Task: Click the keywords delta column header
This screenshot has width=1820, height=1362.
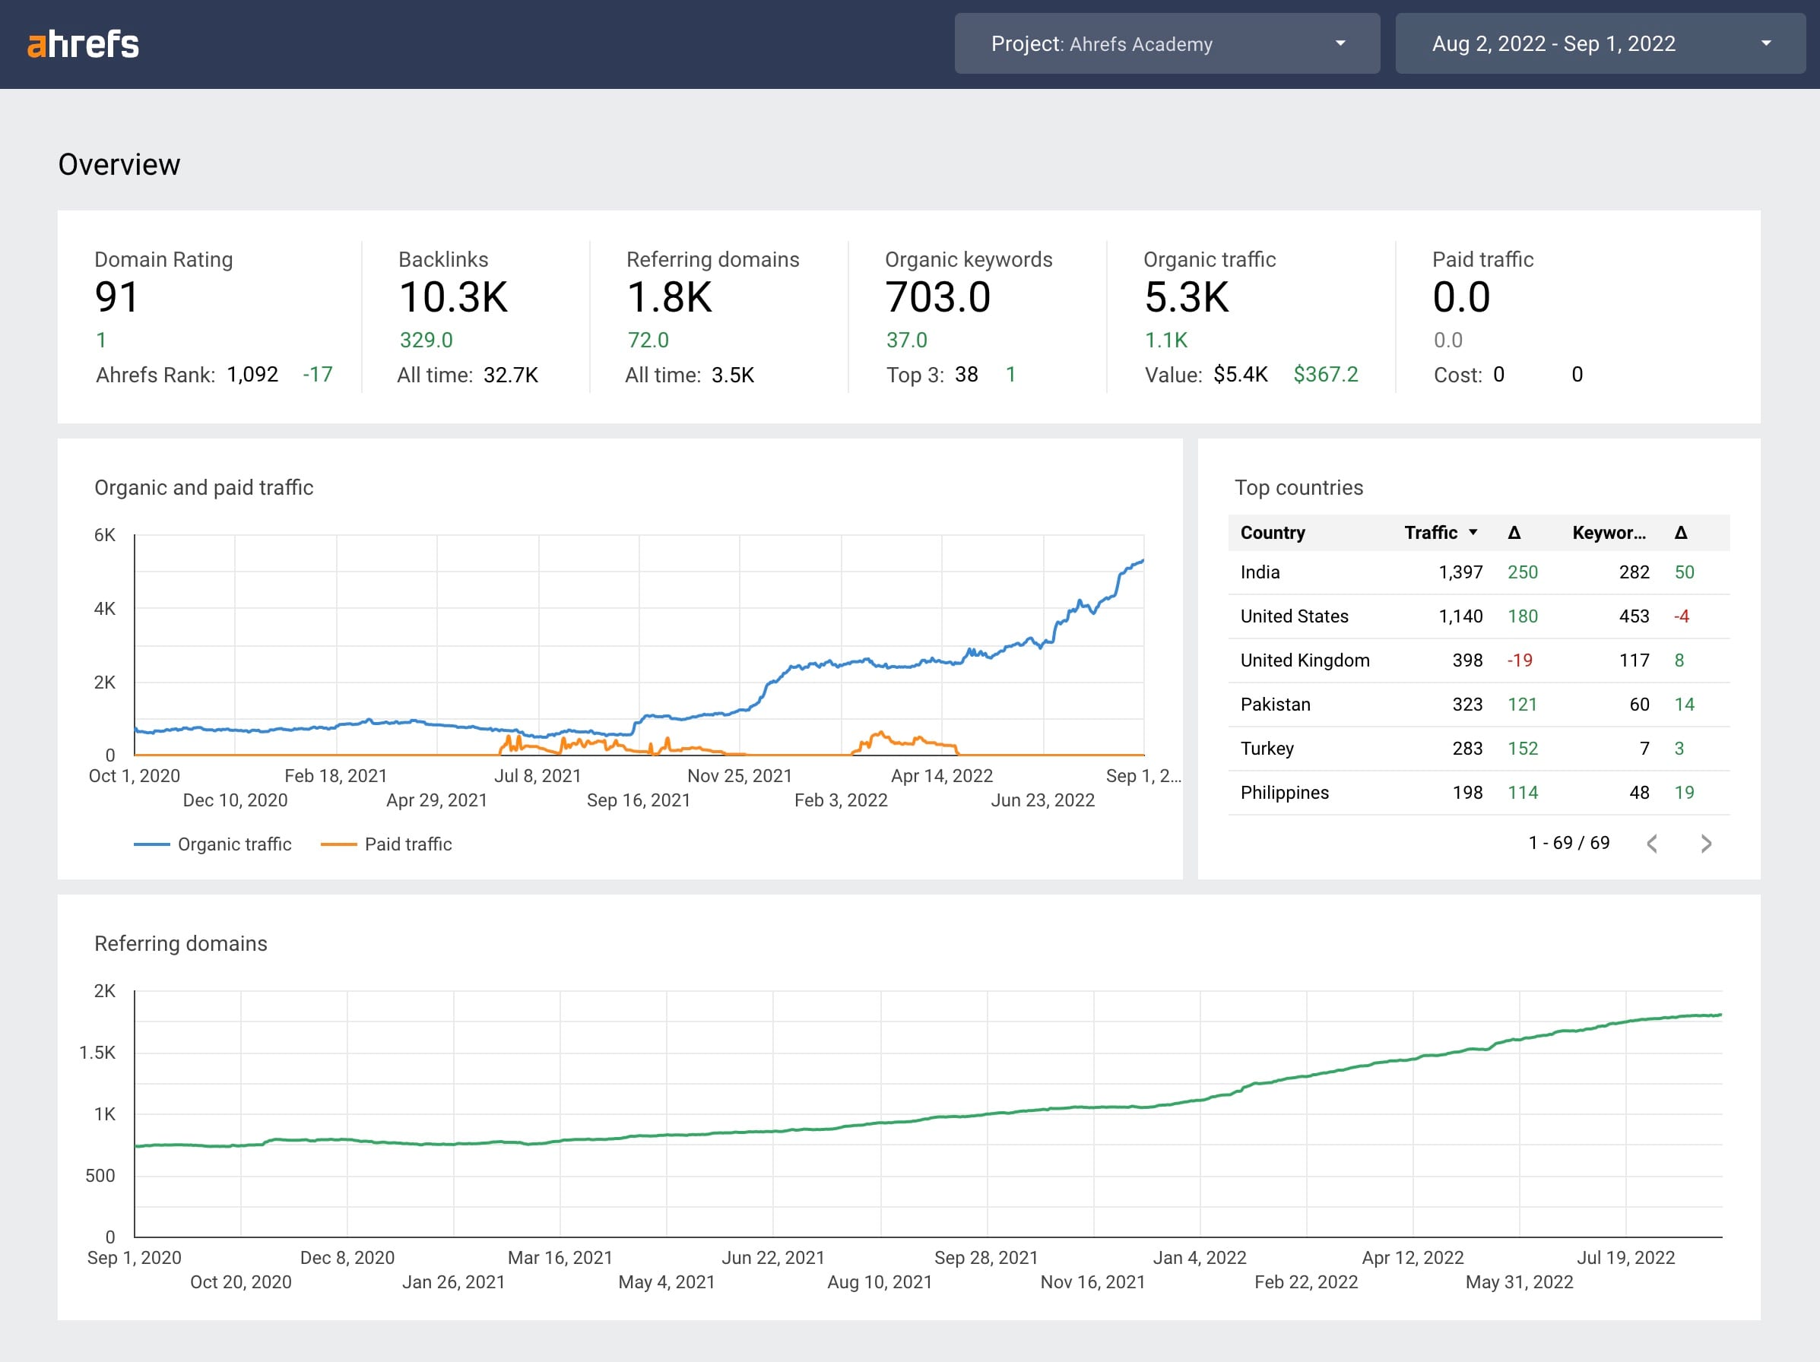Action: coord(1680,532)
